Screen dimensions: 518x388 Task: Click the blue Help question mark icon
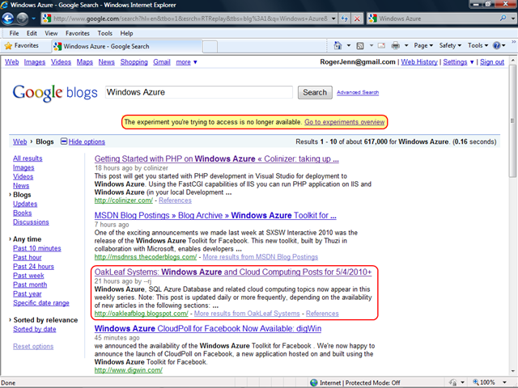point(496,45)
